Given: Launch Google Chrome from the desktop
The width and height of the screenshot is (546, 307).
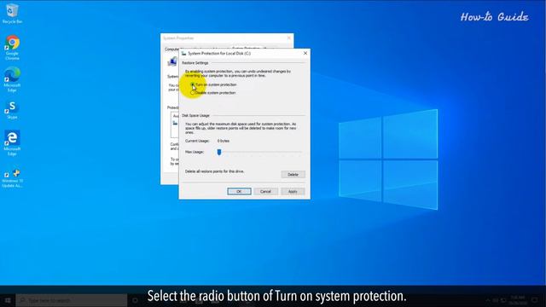Looking at the screenshot, I should pos(12,48).
